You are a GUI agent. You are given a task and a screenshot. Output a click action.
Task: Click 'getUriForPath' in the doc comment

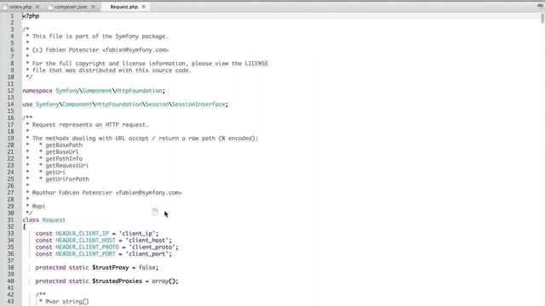67,179
